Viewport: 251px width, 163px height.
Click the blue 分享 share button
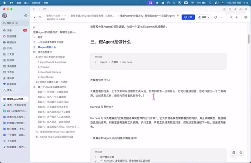click(x=188, y=17)
